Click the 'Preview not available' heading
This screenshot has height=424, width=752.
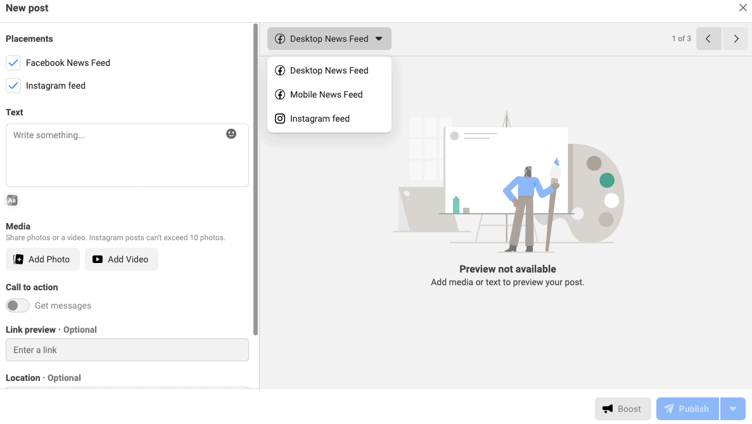[x=507, y=269]
